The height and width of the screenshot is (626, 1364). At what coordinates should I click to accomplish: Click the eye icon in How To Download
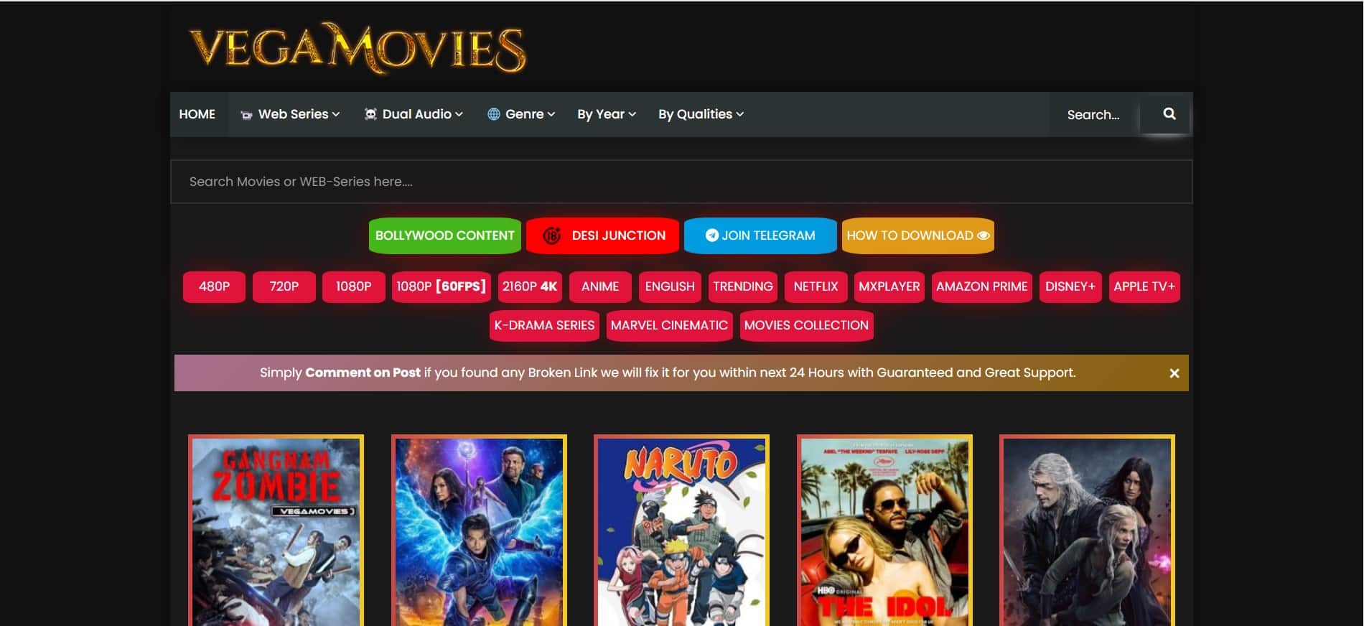(x=984, y=235)
